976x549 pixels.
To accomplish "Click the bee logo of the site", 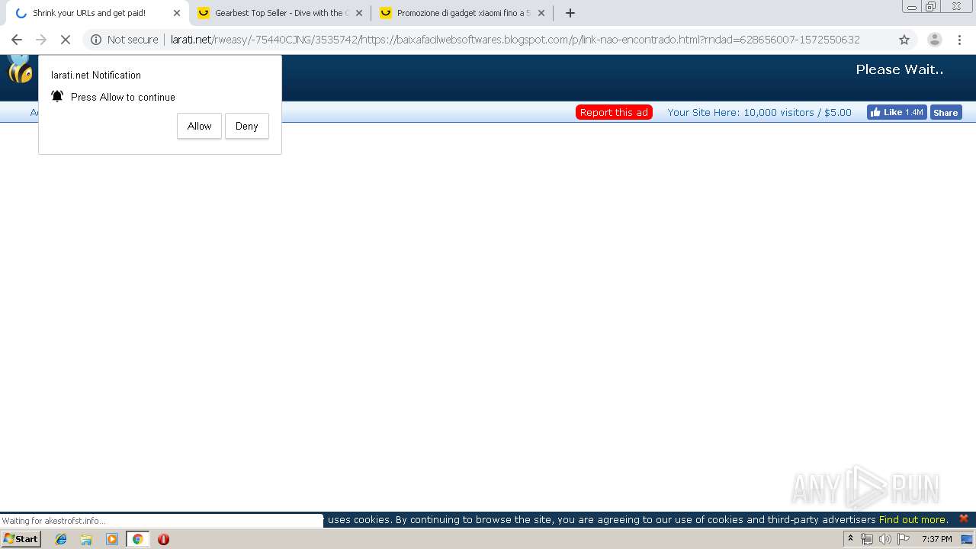I will (x=20, y=69).
